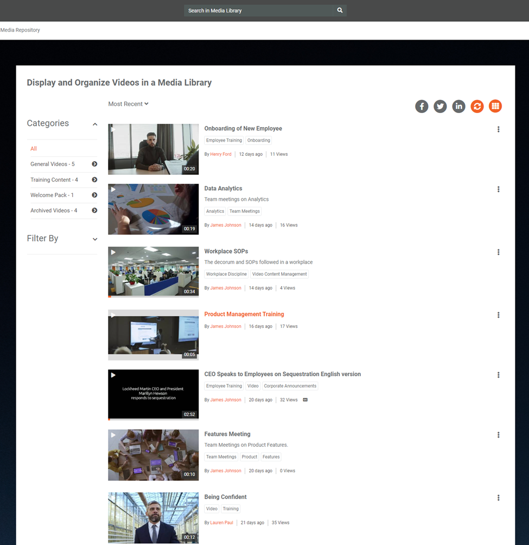Click the search magnifier icon
This screenshot has width=529, height=545.
tap(340, 10)
